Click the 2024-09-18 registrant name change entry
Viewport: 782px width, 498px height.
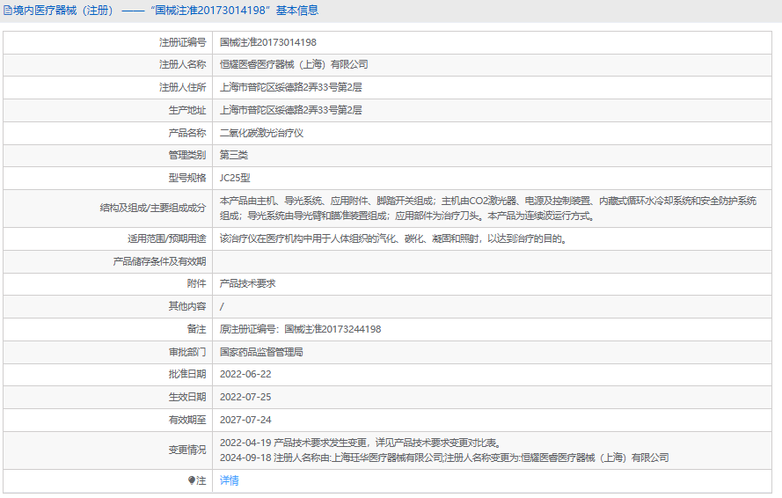pos(443,458)
